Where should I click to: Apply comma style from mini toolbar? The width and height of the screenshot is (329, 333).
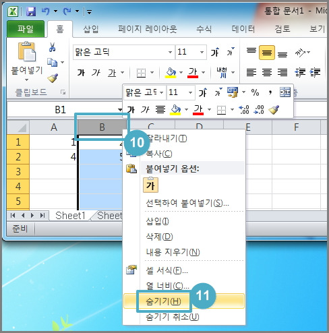click(x=270, y=92)
